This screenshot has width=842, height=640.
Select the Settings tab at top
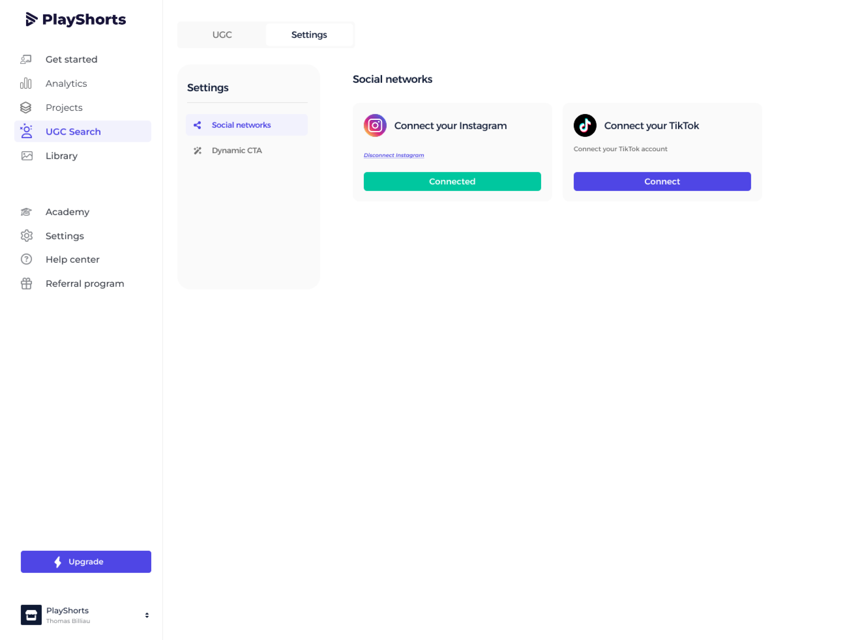pyautogui.click(x=309, y=35)
